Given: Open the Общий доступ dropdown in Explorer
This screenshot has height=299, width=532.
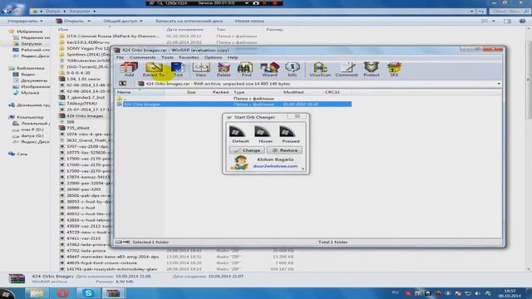Looking at the screenshot, I should pos(123,21).
